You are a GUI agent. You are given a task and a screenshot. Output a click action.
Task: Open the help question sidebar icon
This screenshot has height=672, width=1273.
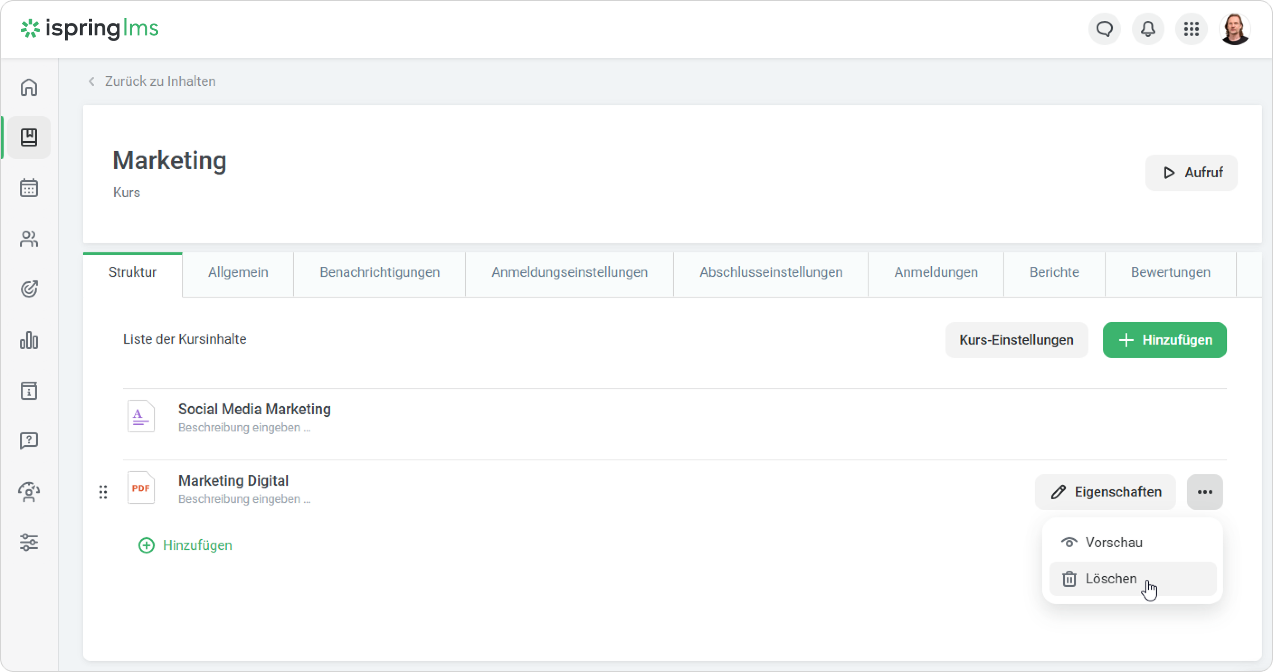28,440
